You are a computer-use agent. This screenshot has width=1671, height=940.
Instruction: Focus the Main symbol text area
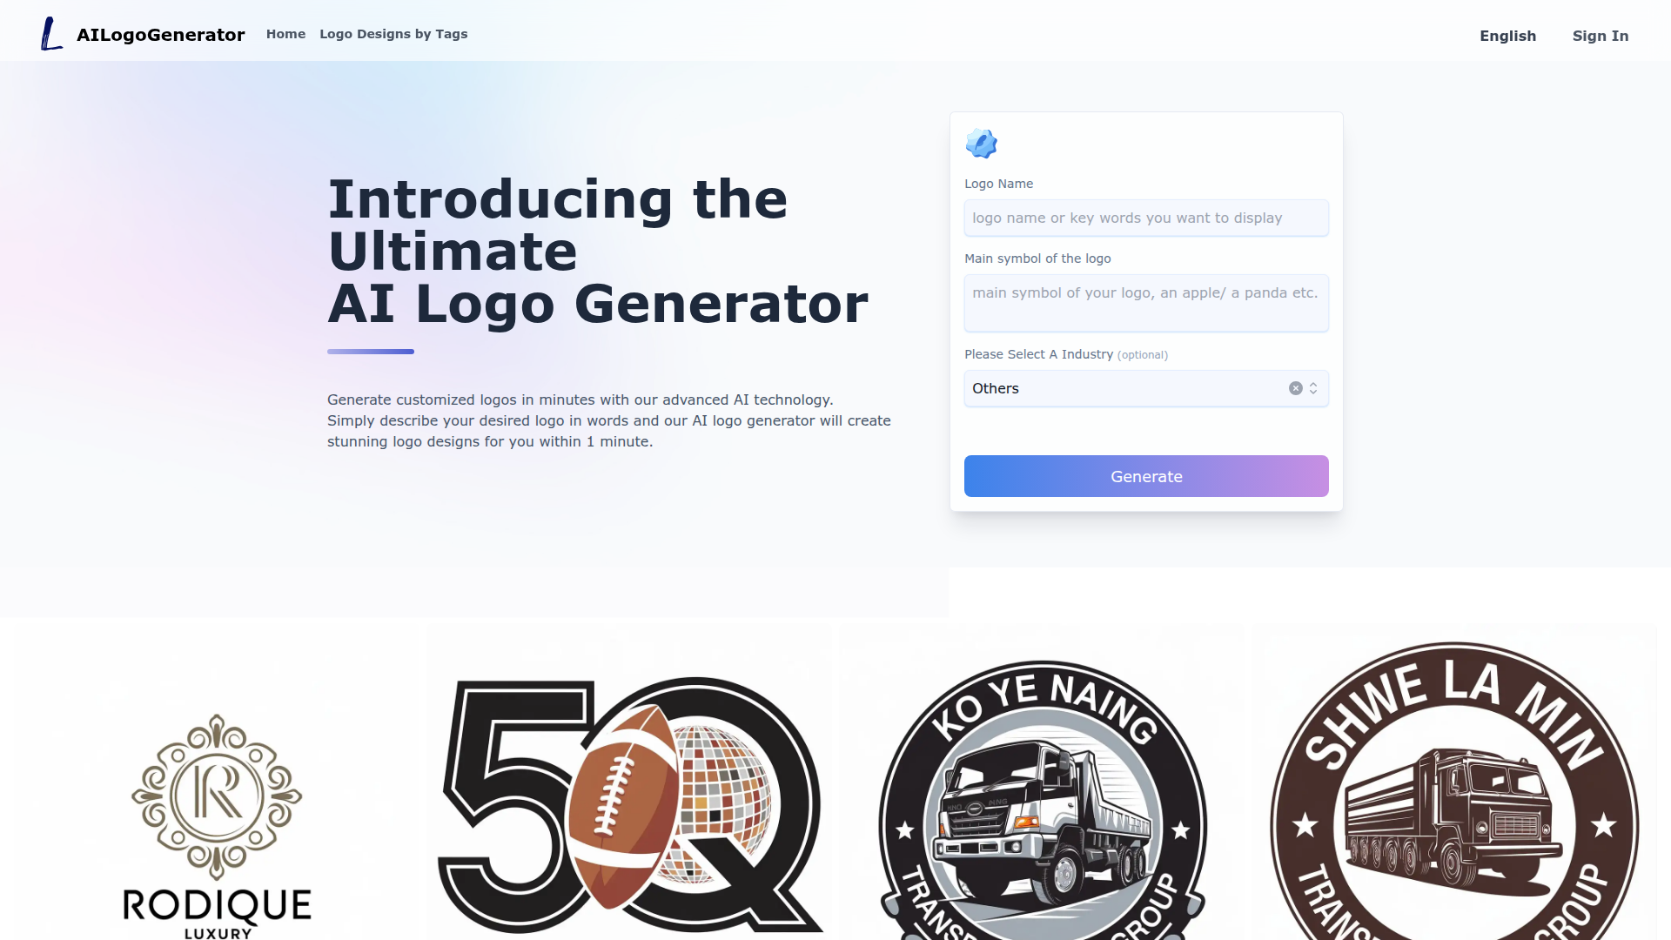[x=1146, y=303]
